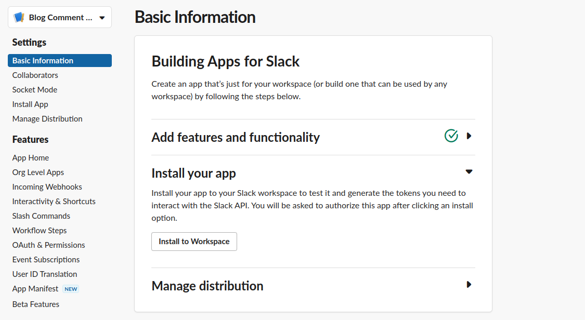Navigate to Org Level Apps
The image size is (585, 320).
click(38, 172)
